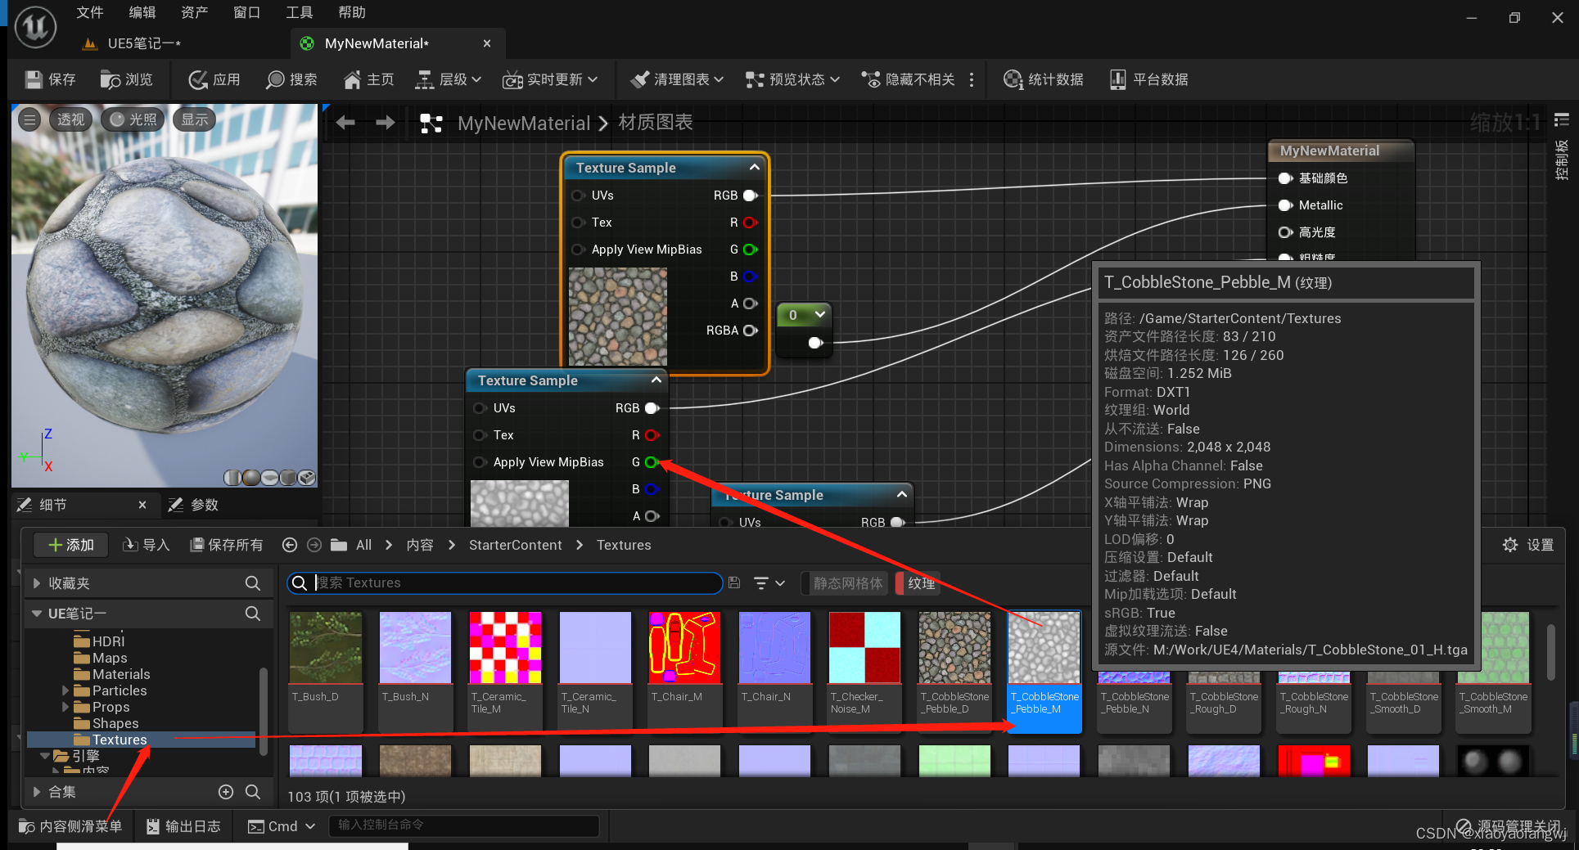This screenshot has height=850, width=1579.
Task: Click the 基础颜色 base color input pin
Action: [x=1285, y=178]
